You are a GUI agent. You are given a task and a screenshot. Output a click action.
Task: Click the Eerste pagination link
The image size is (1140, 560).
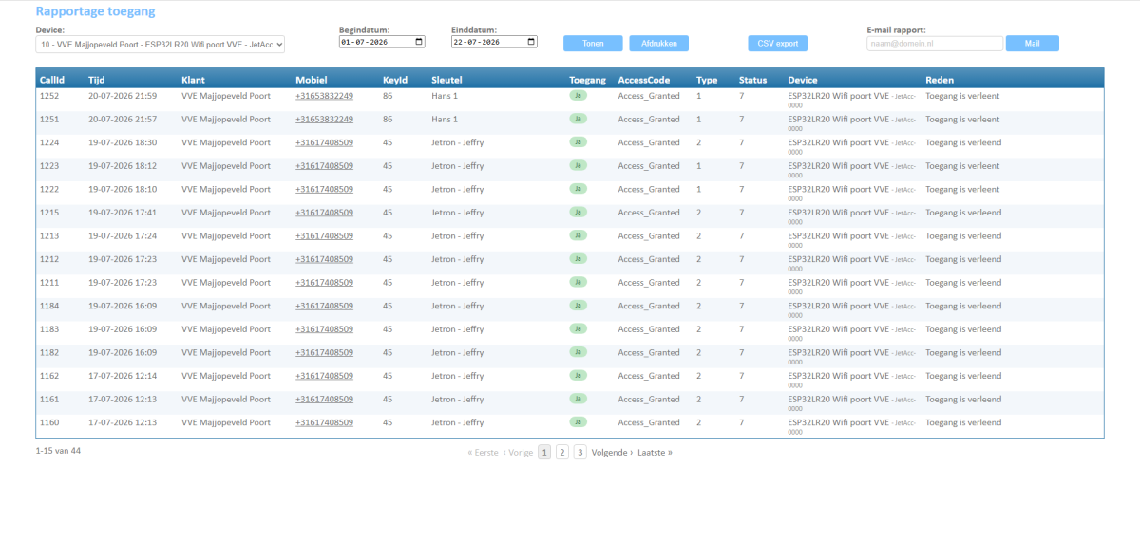point(483,453)
